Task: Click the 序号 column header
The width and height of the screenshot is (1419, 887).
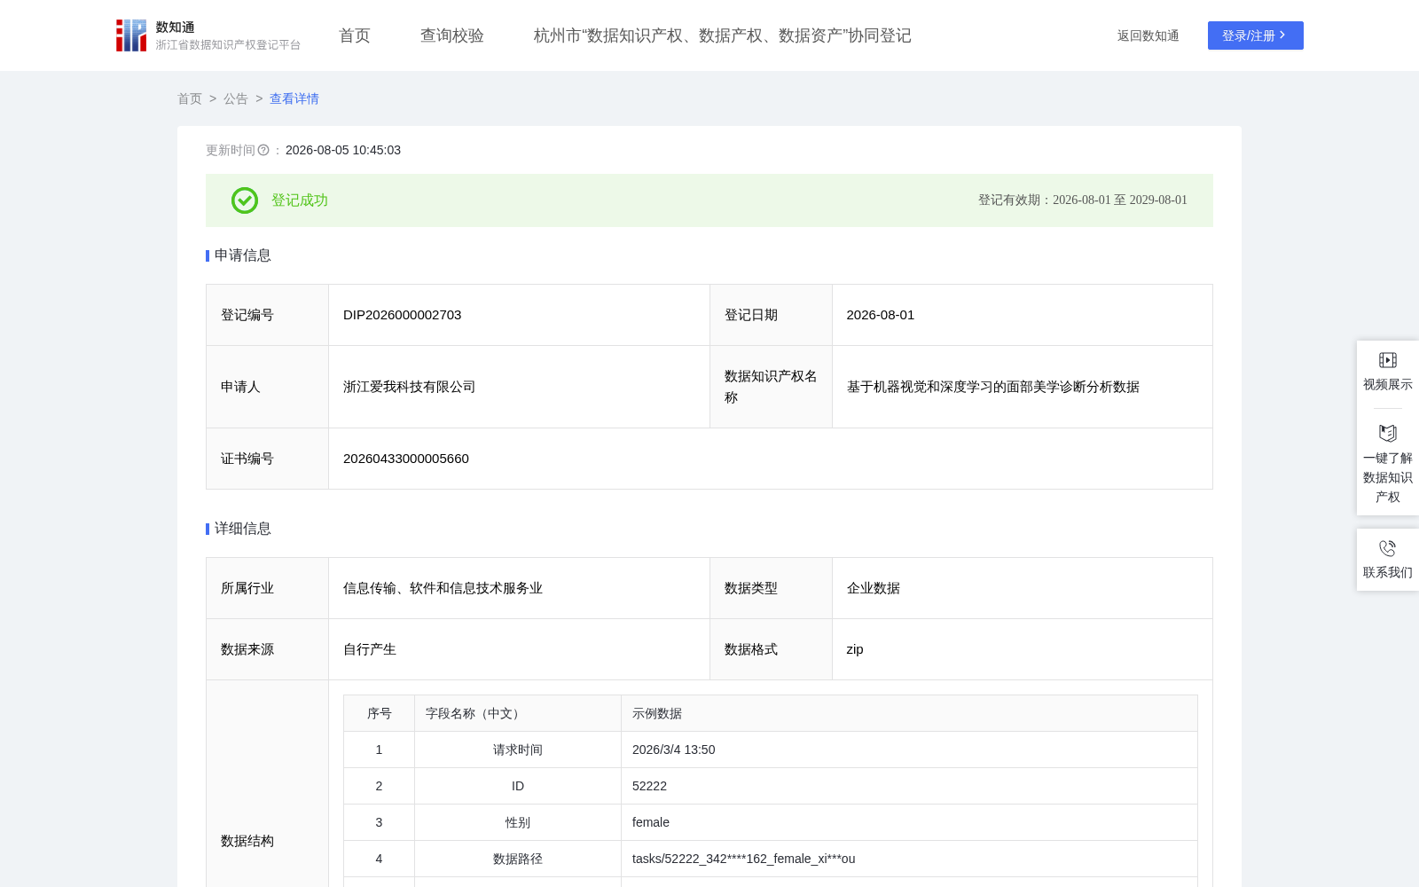Action: (380, 713)
